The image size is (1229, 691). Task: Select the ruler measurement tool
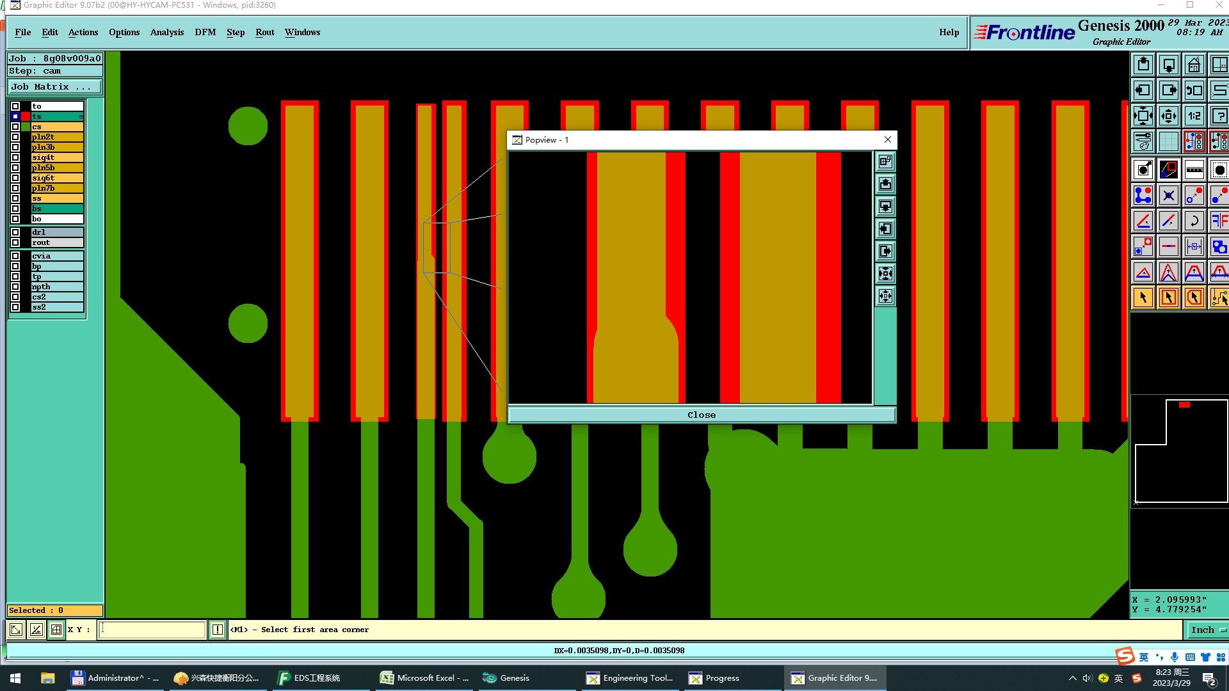[x=1194, y=170]
